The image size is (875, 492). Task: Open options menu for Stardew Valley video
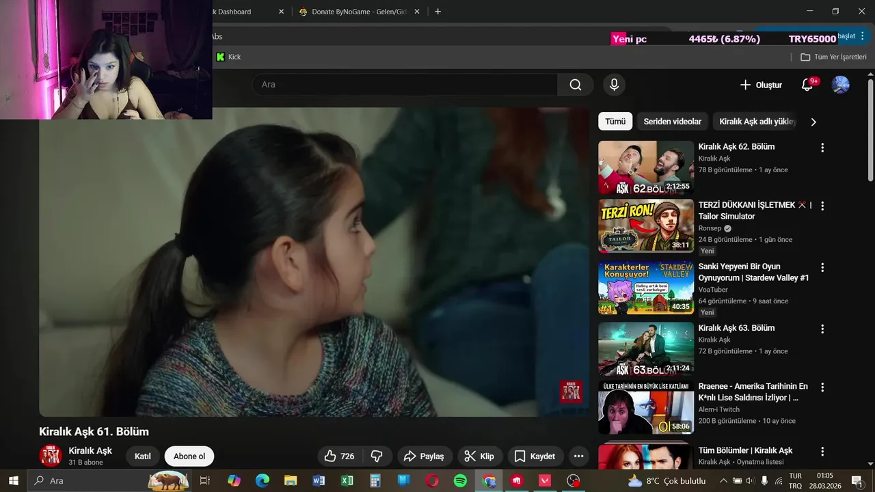pos(822,268)
